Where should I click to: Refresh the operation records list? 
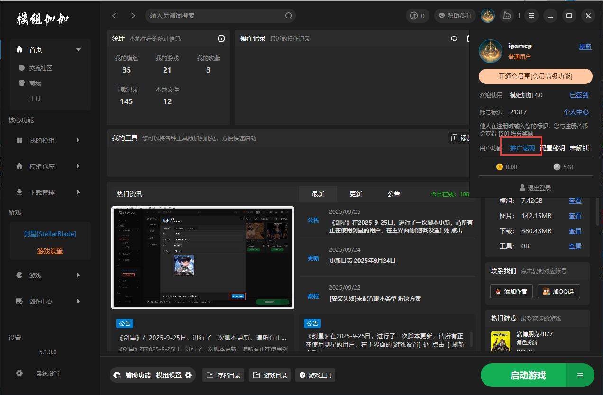454,38
